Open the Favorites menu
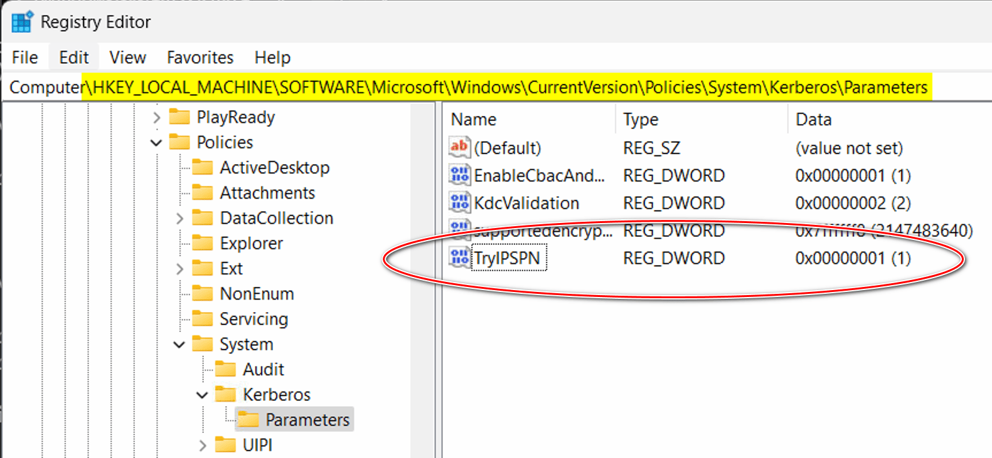Screen dimensions: 992x458 [x=200, y=58]
